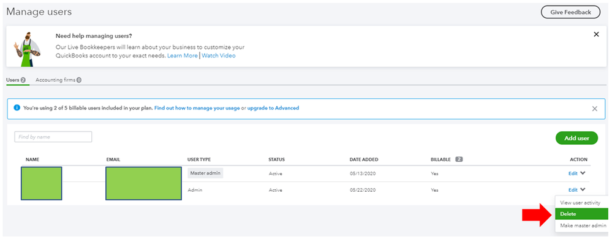Expand action dropdown for Admin row

583,189
